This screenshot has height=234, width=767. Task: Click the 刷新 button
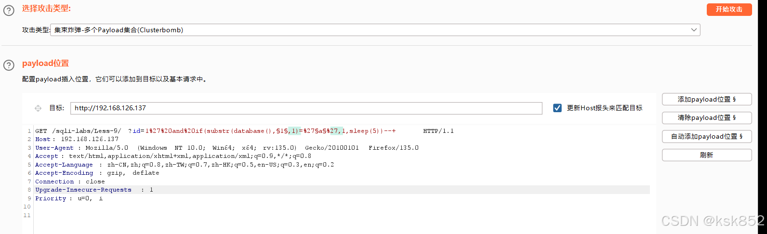[707, 155]
